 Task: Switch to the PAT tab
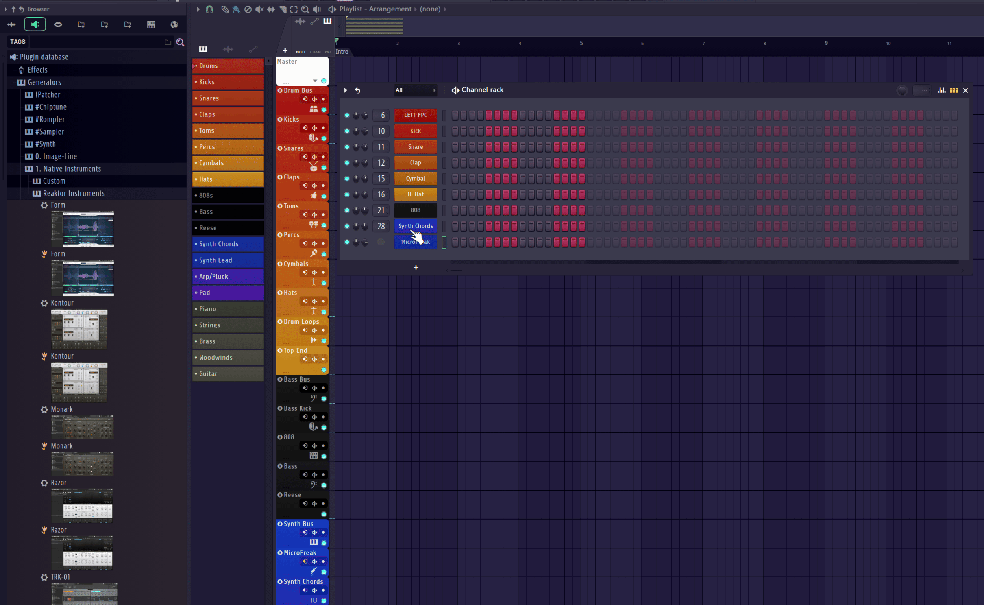pos(328,52)
